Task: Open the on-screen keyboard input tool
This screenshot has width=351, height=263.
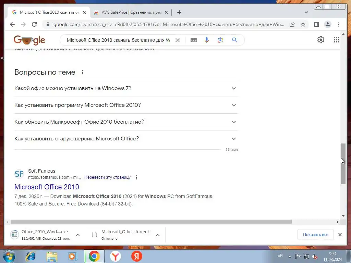Action: [x=194, y=40]
